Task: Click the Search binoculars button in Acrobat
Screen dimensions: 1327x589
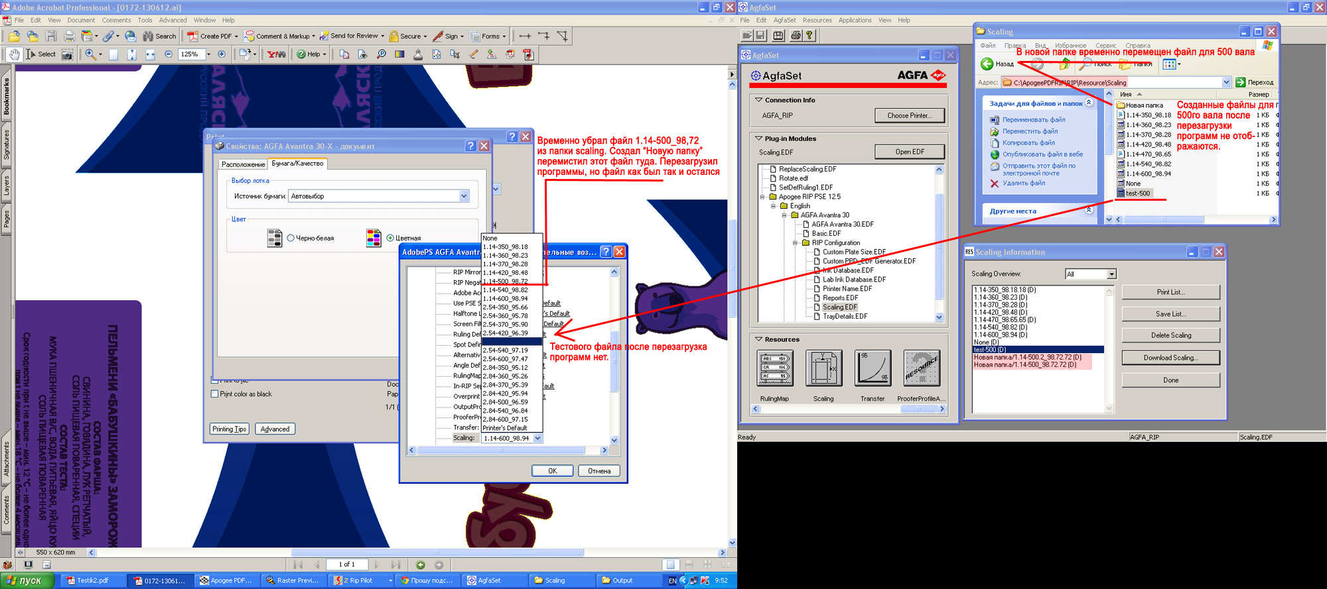Action: [159, 36]
